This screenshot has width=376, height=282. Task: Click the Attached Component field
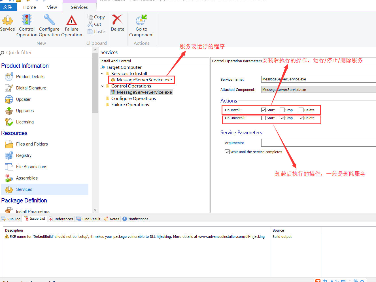318,90
